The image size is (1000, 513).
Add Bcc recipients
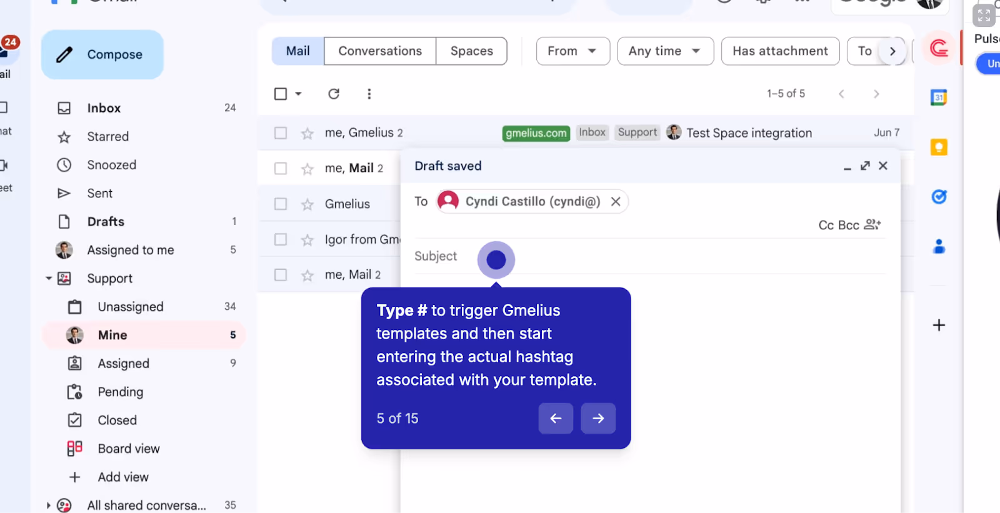point(849,225)
